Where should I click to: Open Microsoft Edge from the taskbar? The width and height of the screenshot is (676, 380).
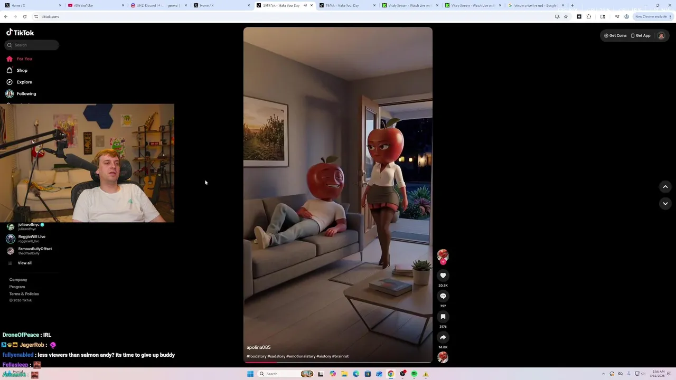tap(356, 374)
